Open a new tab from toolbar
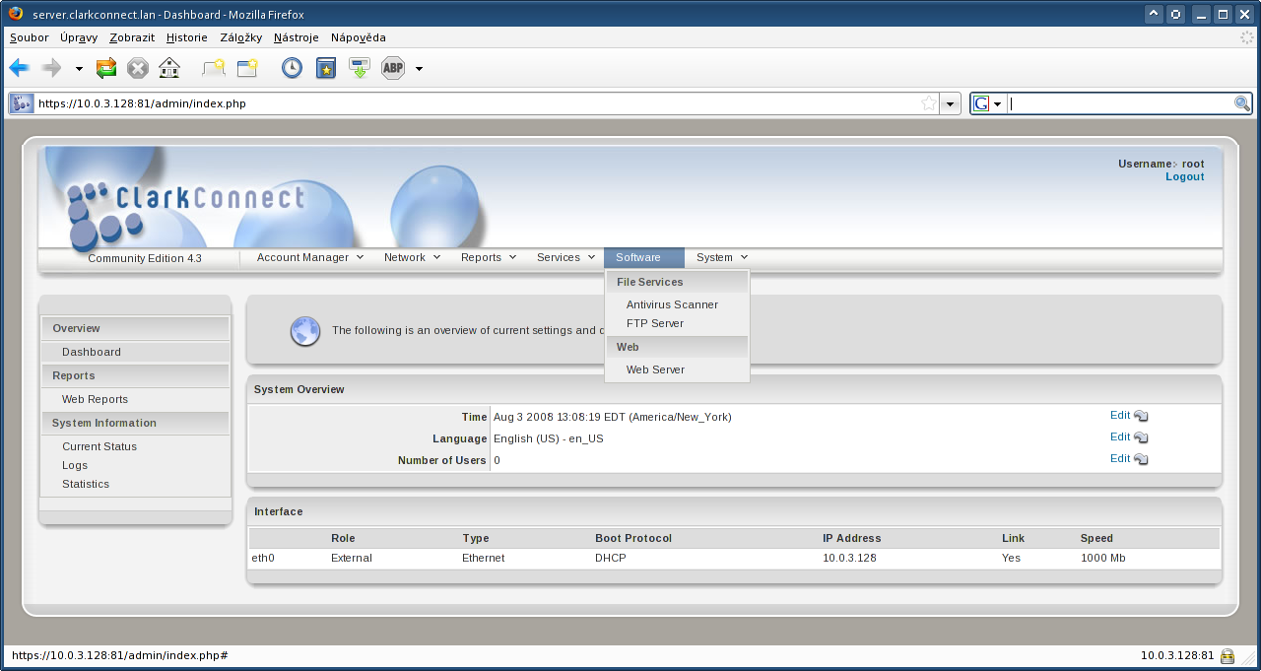Viewport: 1261px width, 671px height. click(214, 68)
